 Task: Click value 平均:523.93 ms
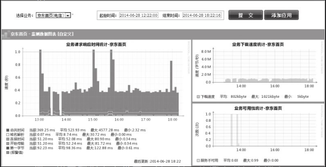click(73, 130)
